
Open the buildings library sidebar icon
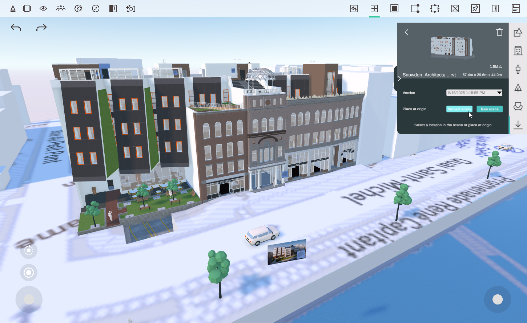[518, 50]
